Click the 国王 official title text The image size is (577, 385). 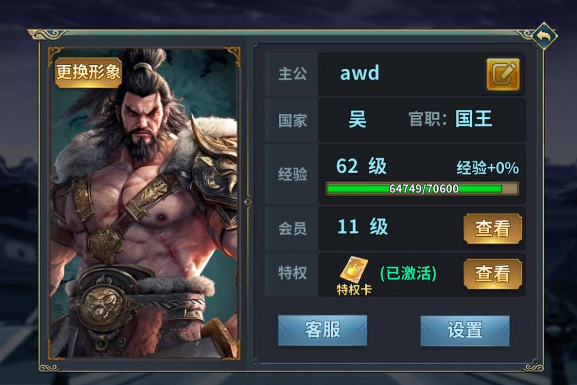[x=473, y=119]
